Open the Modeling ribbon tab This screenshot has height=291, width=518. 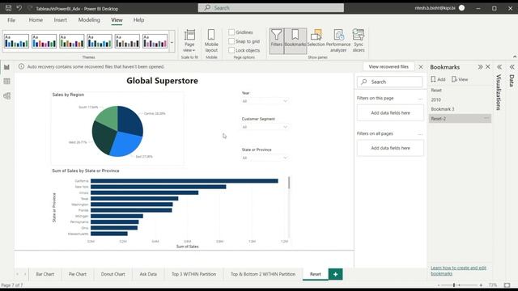[x=89, y=20]
